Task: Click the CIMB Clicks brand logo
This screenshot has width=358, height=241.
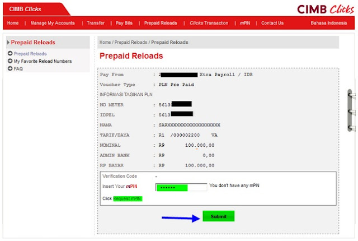Action: click(x=326, y=9)
